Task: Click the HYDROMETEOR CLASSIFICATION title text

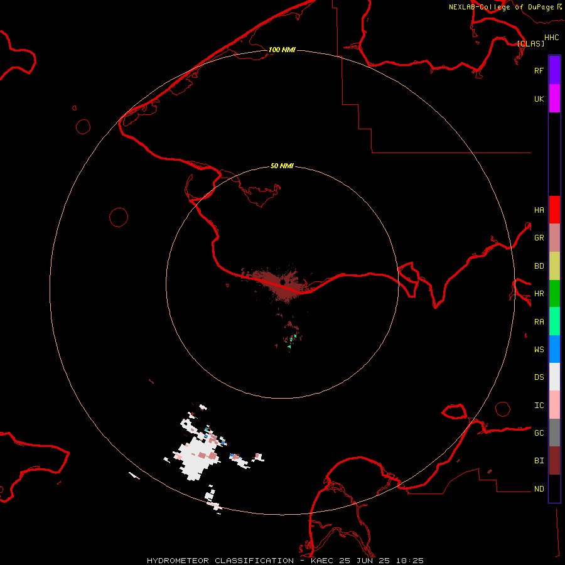Action: tap(220, 561)
